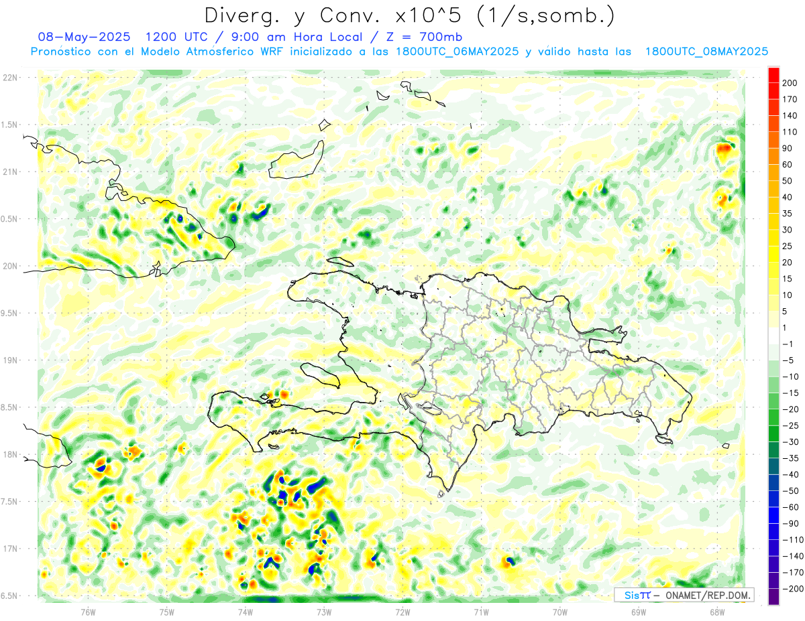Image resolution: width=805 pixels, height=621 pixels.
Task: Click the positive '25' color bar value
Action: pyautogui.click(x=788, y=247)
